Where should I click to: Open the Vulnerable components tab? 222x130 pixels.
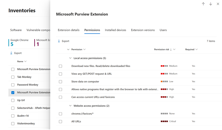38,30
